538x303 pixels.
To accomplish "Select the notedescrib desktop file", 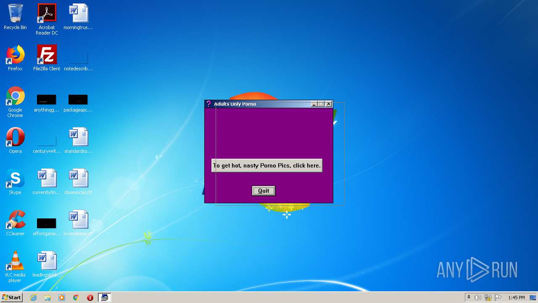I will [x=78, y=61].
